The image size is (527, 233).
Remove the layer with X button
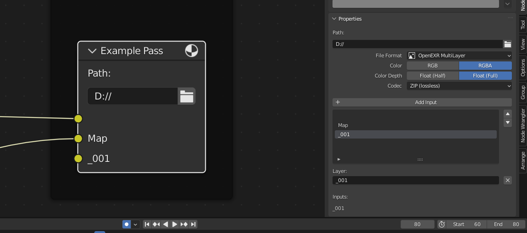click(x=507, y=180)
